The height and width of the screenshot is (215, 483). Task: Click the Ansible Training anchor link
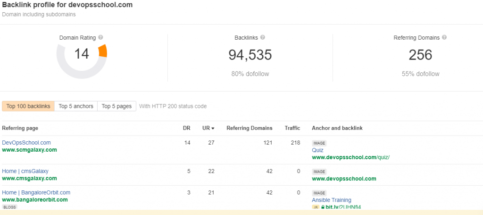click(332, 200)
